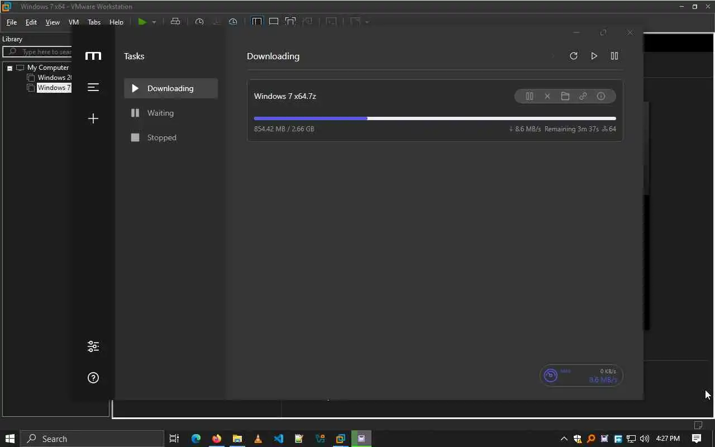Open the Windows Start menu

click(9, 439)
